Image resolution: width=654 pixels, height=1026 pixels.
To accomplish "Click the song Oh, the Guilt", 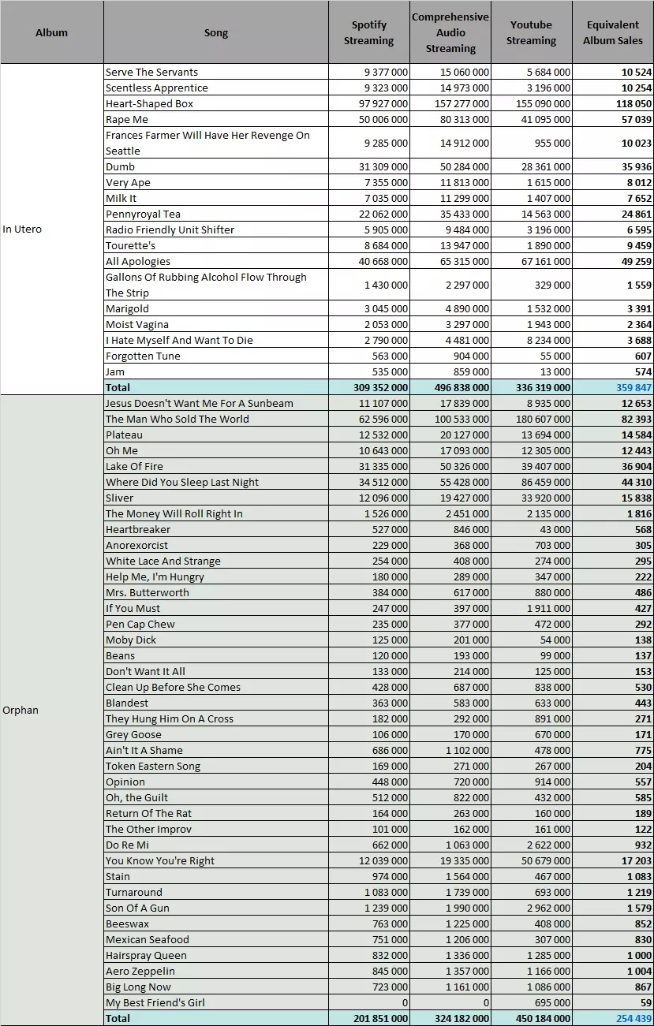I will point(216,797).
